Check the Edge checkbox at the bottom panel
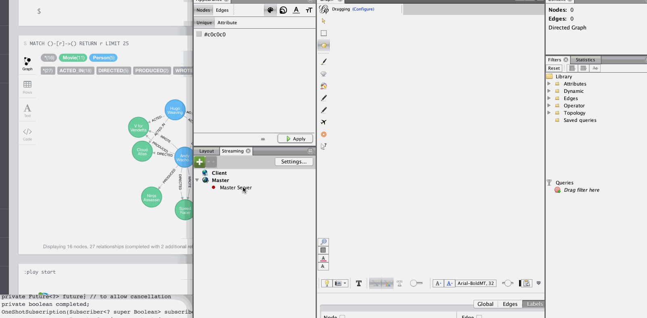 pos(479,317)
